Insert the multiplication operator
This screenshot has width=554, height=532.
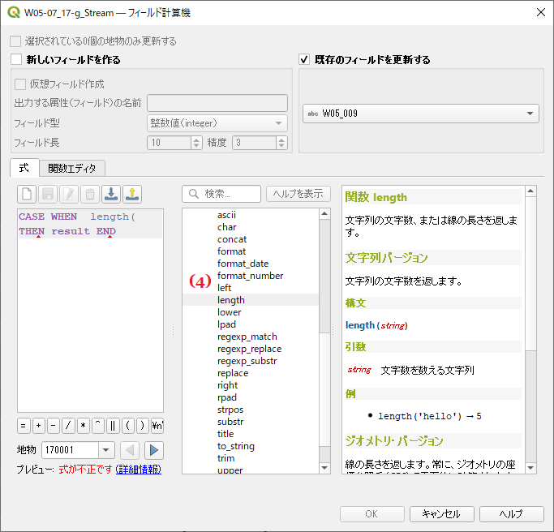pyautogui.click(x=82, y=426)
